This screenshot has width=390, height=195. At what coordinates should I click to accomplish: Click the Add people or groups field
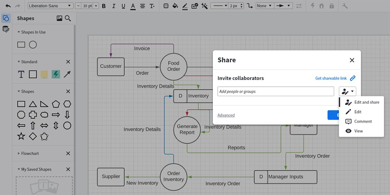pyautogui.click(x=276, y=91)
